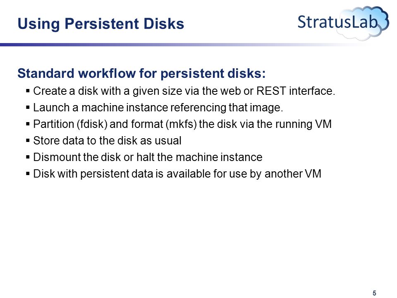Click the word REST in first bullet

click(271, 91)
